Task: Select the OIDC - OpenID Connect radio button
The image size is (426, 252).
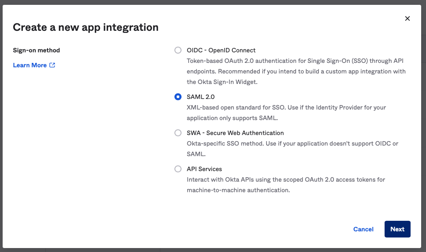Action: [x=178, y=50]
